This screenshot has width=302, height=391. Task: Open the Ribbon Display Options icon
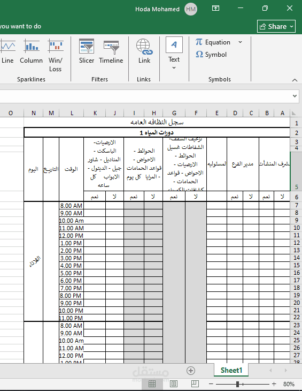click(215, 8)
